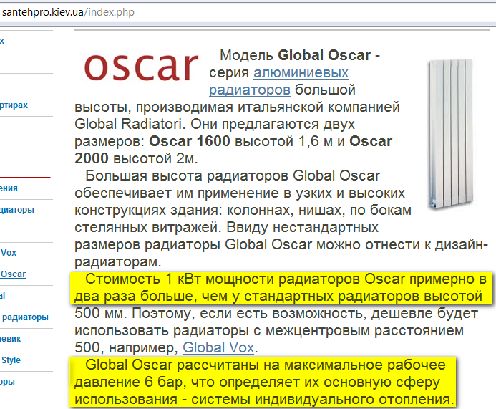Open the sidebar link ending in 'ртирах'
This screenshot has width=496, height=409.
[14, 105]
